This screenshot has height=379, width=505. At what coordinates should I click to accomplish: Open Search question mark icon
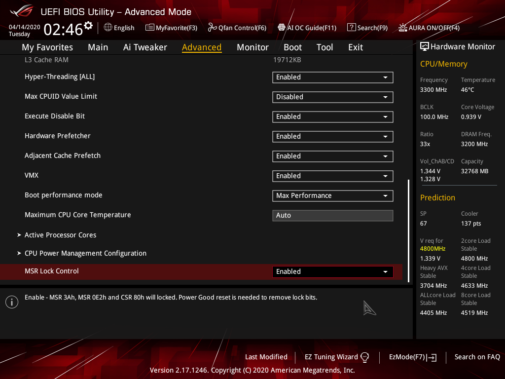coord(351,28)
